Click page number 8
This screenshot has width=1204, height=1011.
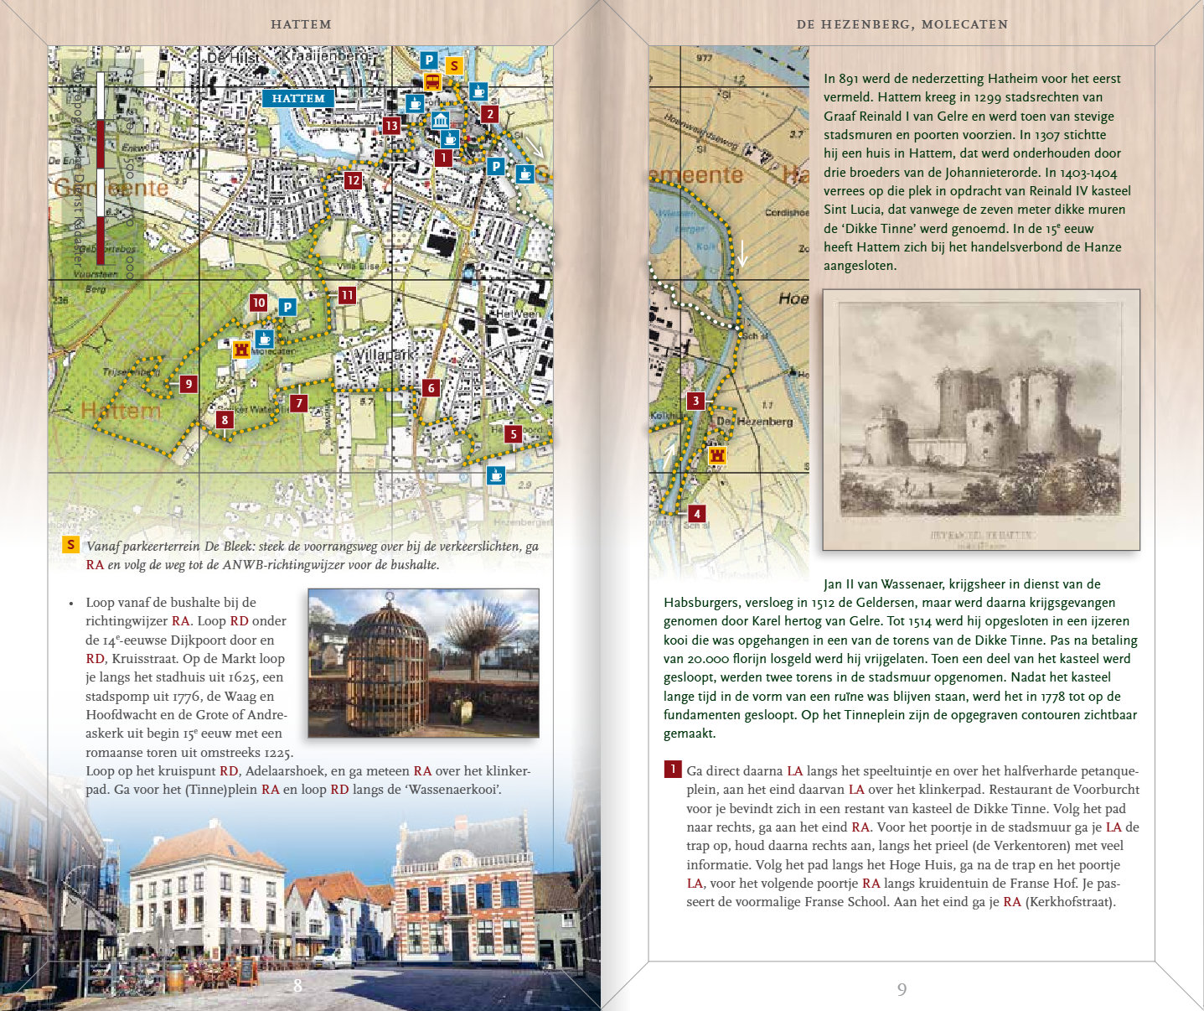click(x=297, y=986)
